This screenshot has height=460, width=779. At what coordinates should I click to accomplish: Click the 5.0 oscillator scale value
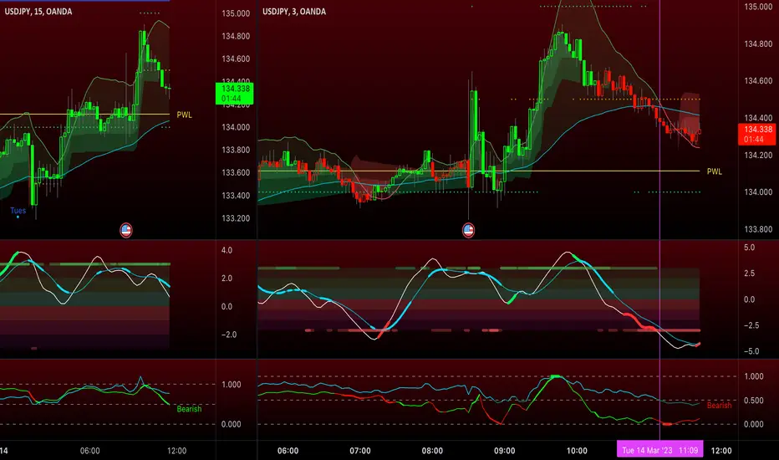[749, 248]
